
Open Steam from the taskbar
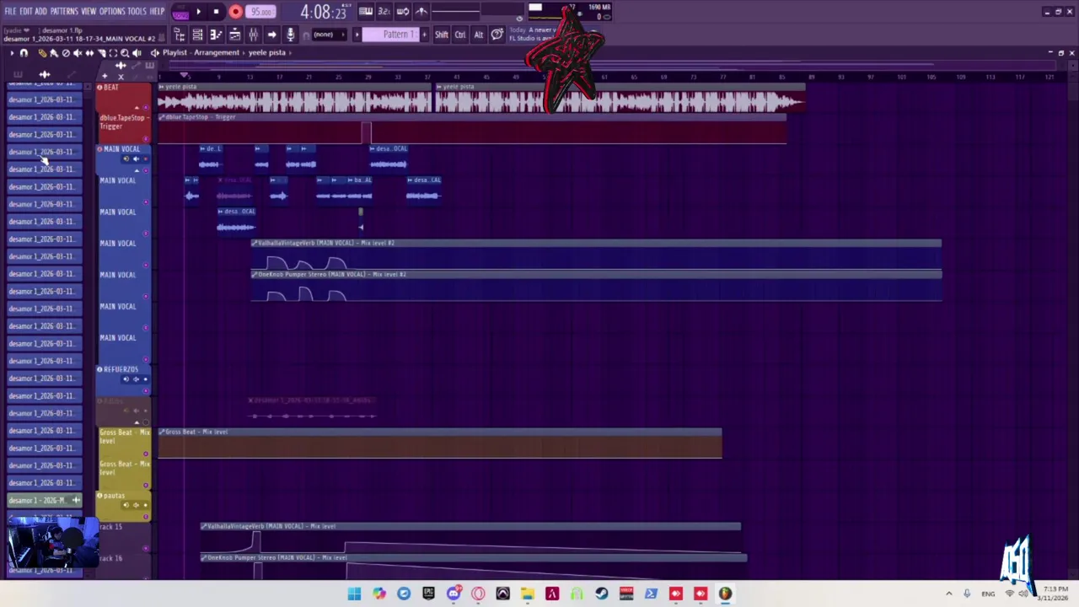[601, 594]
